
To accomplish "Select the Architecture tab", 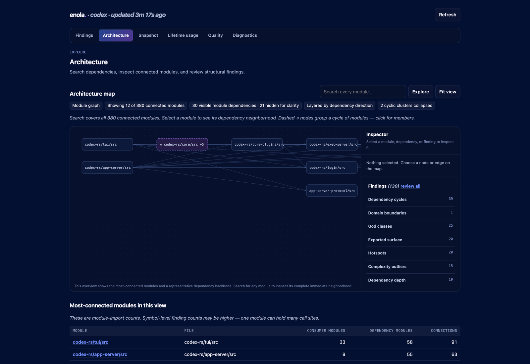I will point(116,35).
